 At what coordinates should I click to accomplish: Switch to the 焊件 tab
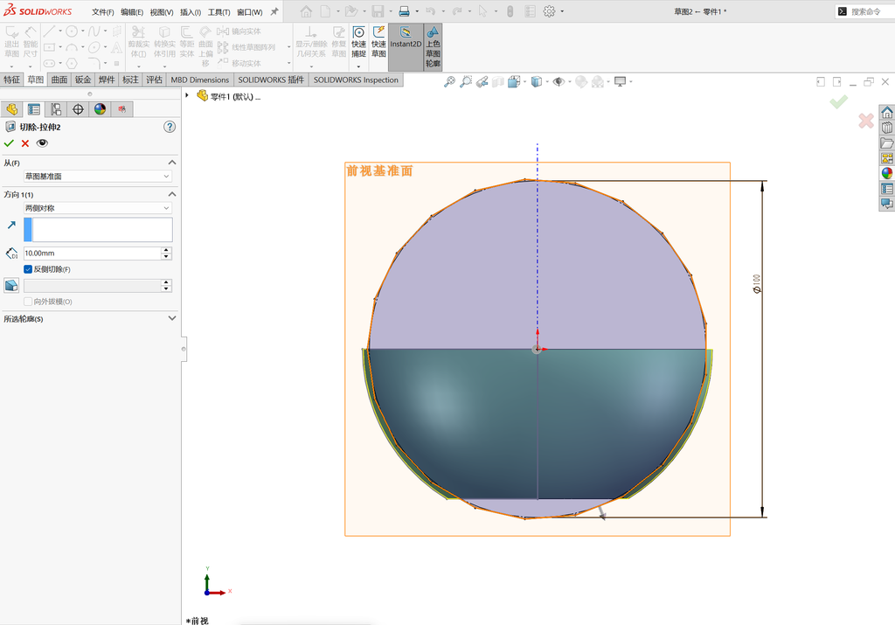point(106,80)
